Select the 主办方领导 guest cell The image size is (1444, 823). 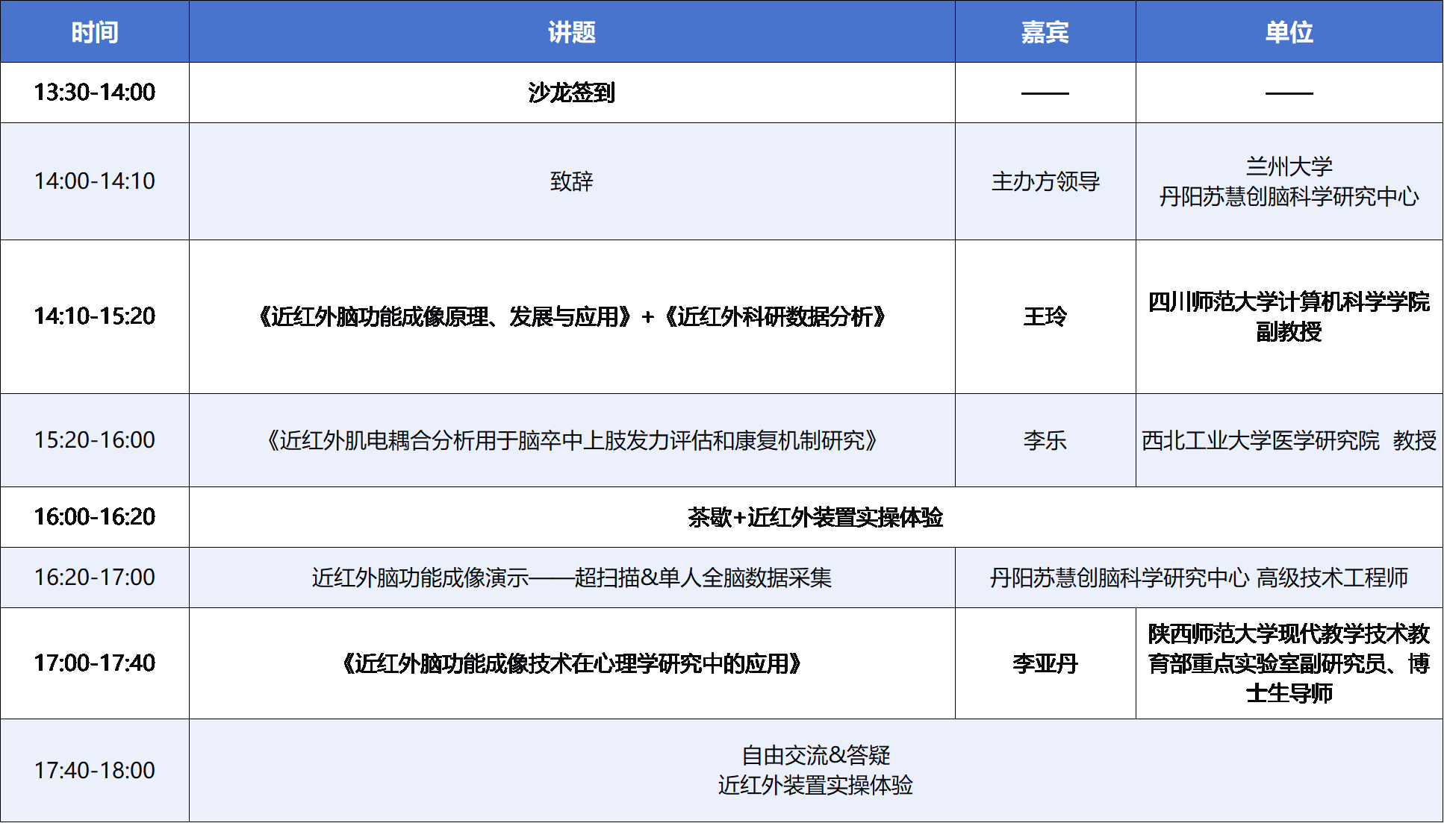coord(1045,181)
